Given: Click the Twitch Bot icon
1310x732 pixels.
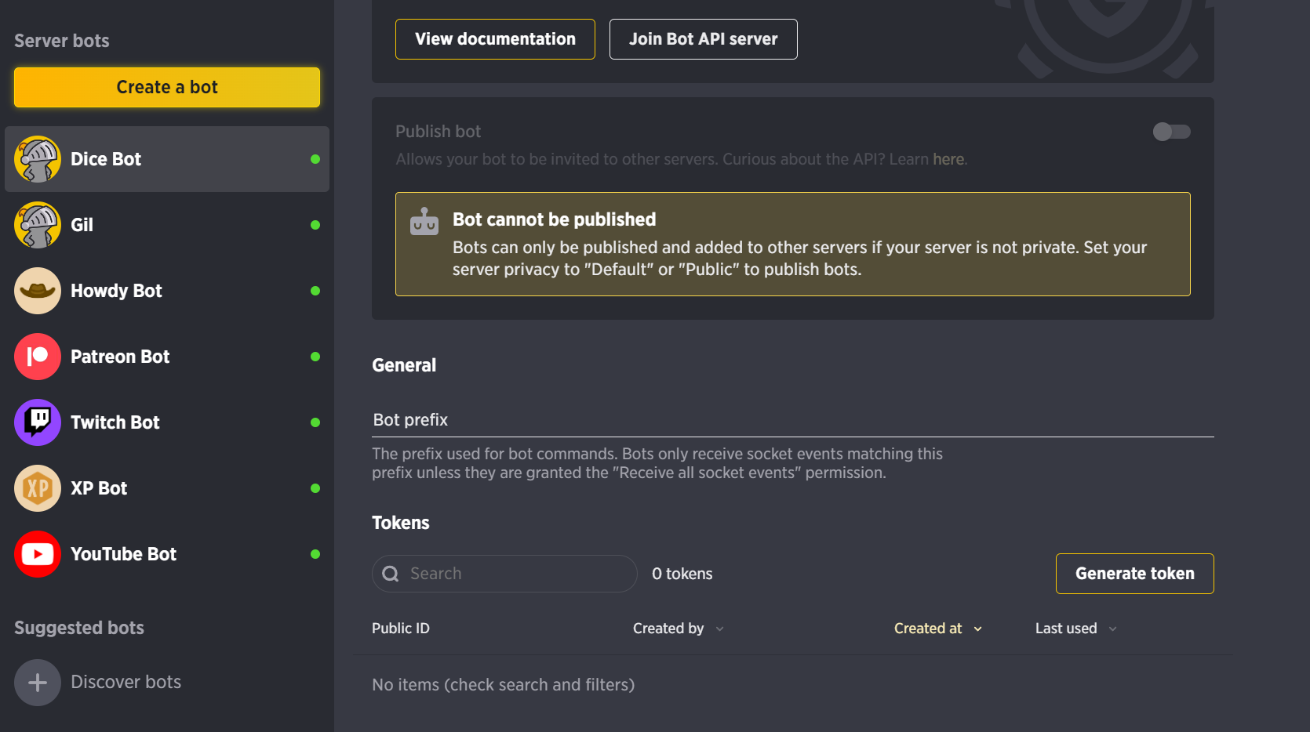Looking at the screenshot, I should coord(37,422).
